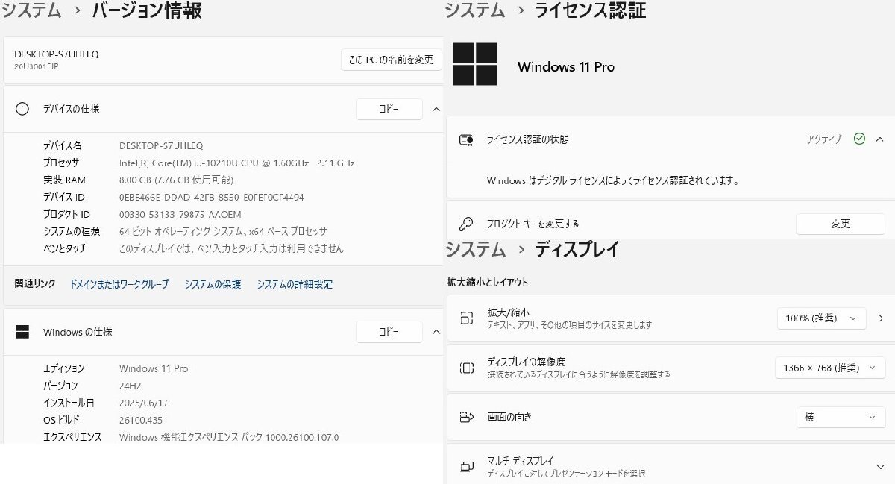Select Windows 11 Pro in the エディション row
The width and height of the screenshot is (895, 484).
click(154, 368)
